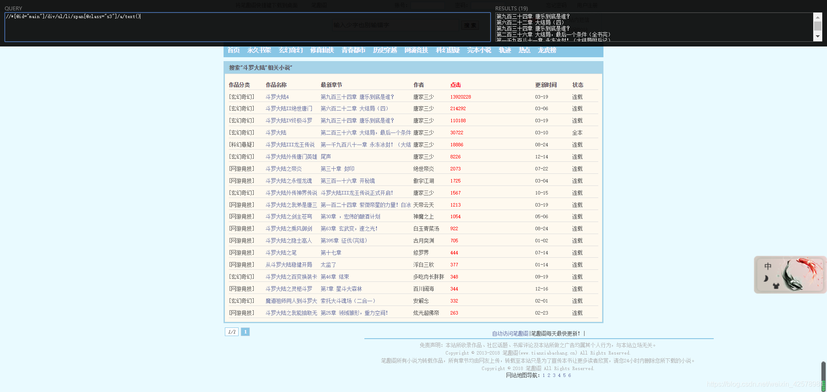
Task: Open the 轨迹 navigation item
Action: point(505,50)
